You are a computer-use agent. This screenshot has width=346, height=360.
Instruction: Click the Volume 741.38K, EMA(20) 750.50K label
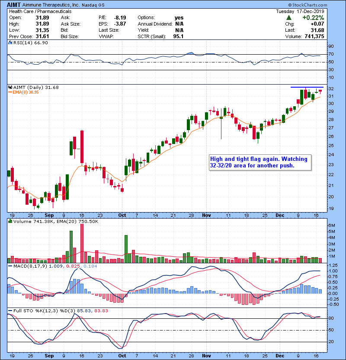coord(56,221)
